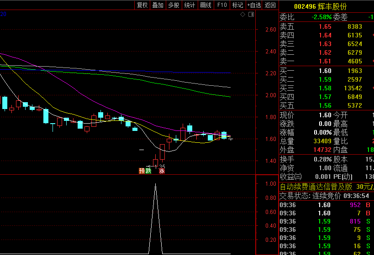The width and height of the screenshot is (374, 255).
Task: Toggle the panel layout square icon
Action: pyautogui.click(x=251, y=15)
